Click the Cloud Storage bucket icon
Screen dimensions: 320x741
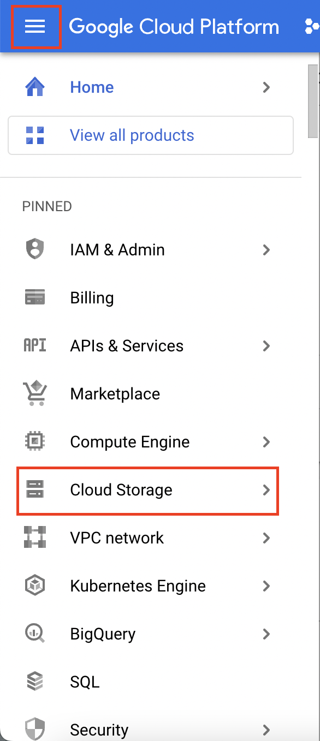[35, 490]
